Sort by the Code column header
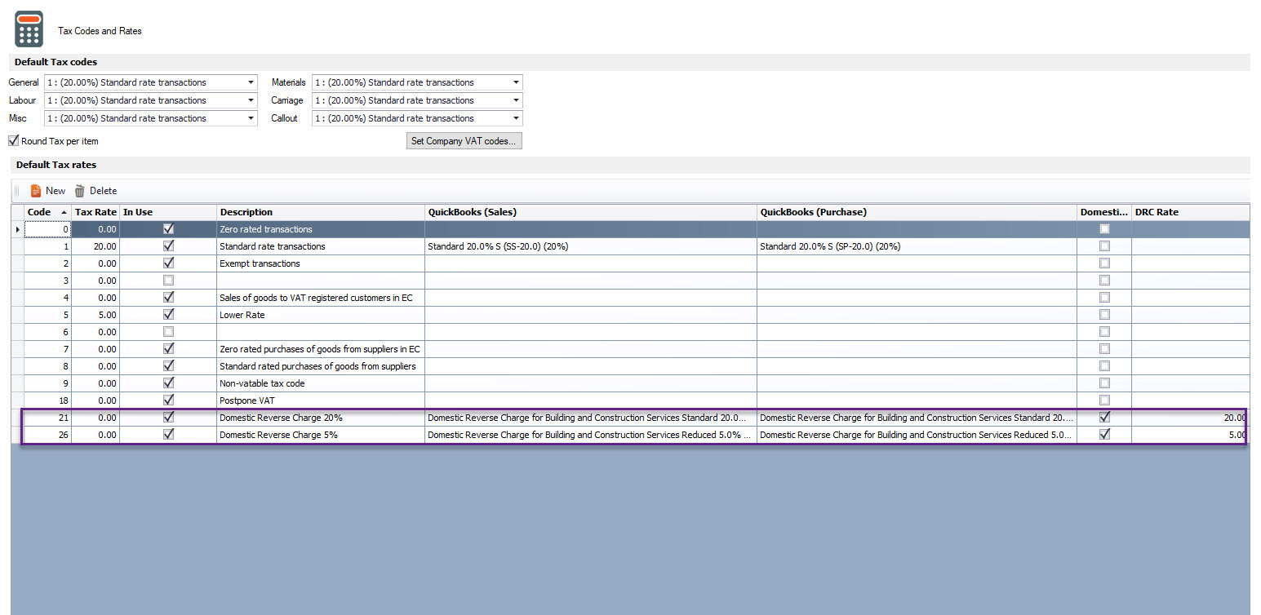 (x=48, y=212)
